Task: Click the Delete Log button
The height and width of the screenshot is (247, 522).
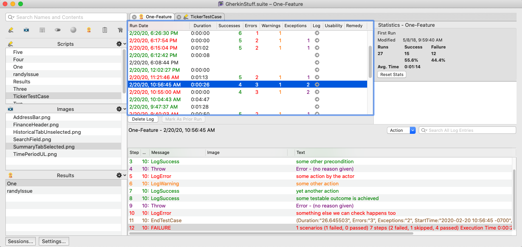Action: (143, 119)
